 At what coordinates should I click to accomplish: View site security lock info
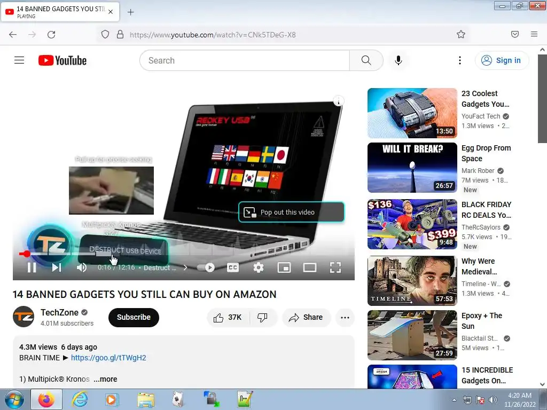[120, 35]
